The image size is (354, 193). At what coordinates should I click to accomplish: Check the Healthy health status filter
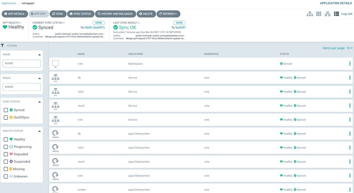point(6,139)
